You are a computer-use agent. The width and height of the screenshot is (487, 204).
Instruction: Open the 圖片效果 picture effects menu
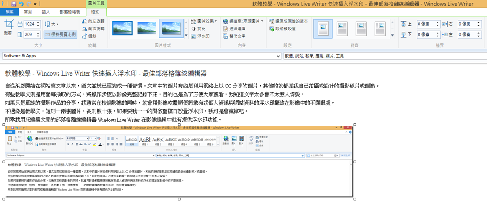(204, 21)
